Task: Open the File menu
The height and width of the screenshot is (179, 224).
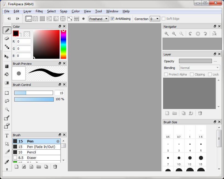Action: pyautogui.click(x=7, y=11)
